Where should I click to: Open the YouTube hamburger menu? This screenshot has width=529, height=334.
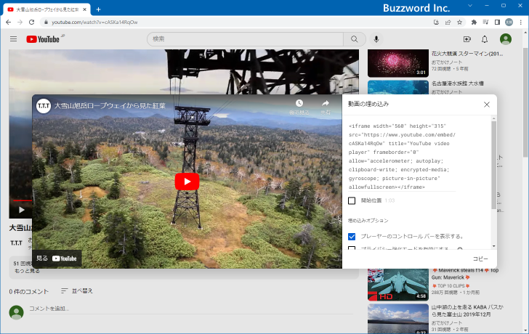14,39
